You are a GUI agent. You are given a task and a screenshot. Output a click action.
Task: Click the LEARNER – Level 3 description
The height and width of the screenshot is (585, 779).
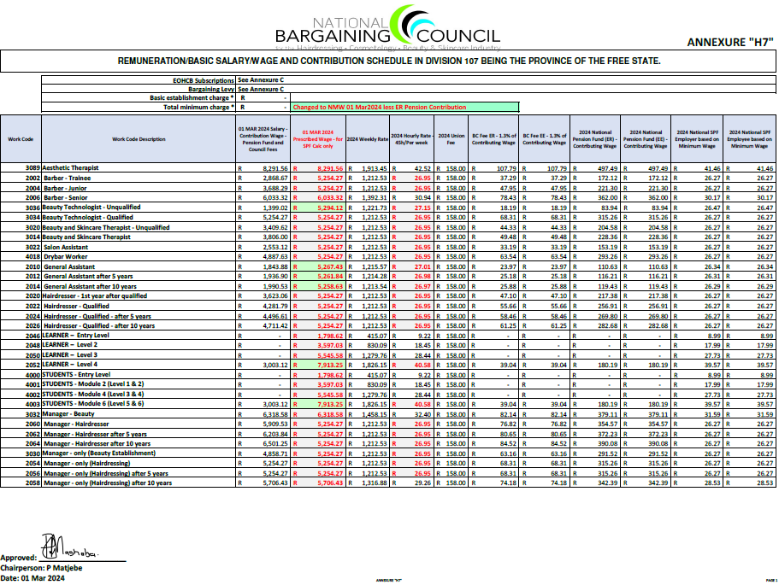pyautogui.click(x=69, y=354)
